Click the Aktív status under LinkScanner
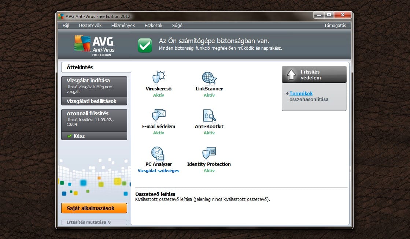410x239 pixels. 209,95
